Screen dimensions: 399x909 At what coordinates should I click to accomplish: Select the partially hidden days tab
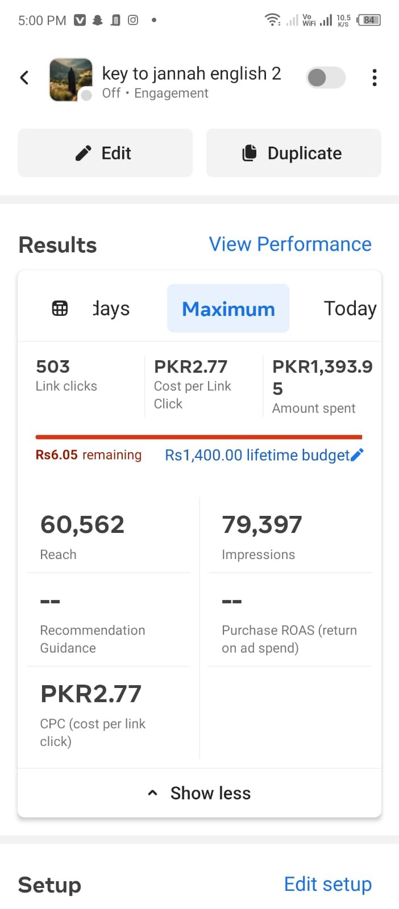click(x=111, y=308)
